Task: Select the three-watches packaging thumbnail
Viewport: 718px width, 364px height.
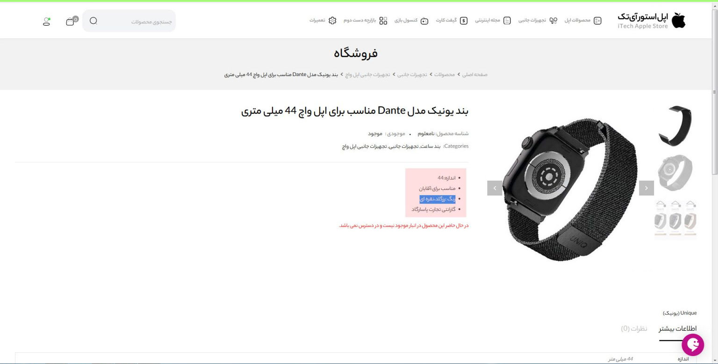Action: (675, 218)
